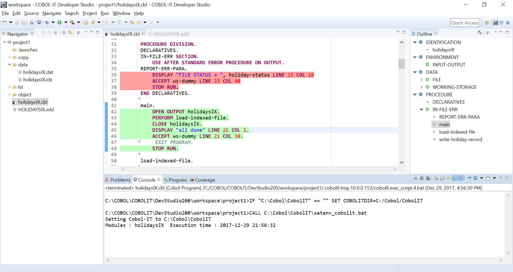Open the Project menu
Image resolution: width=513 pixels, height=272 pixels.
pos(90,13)
